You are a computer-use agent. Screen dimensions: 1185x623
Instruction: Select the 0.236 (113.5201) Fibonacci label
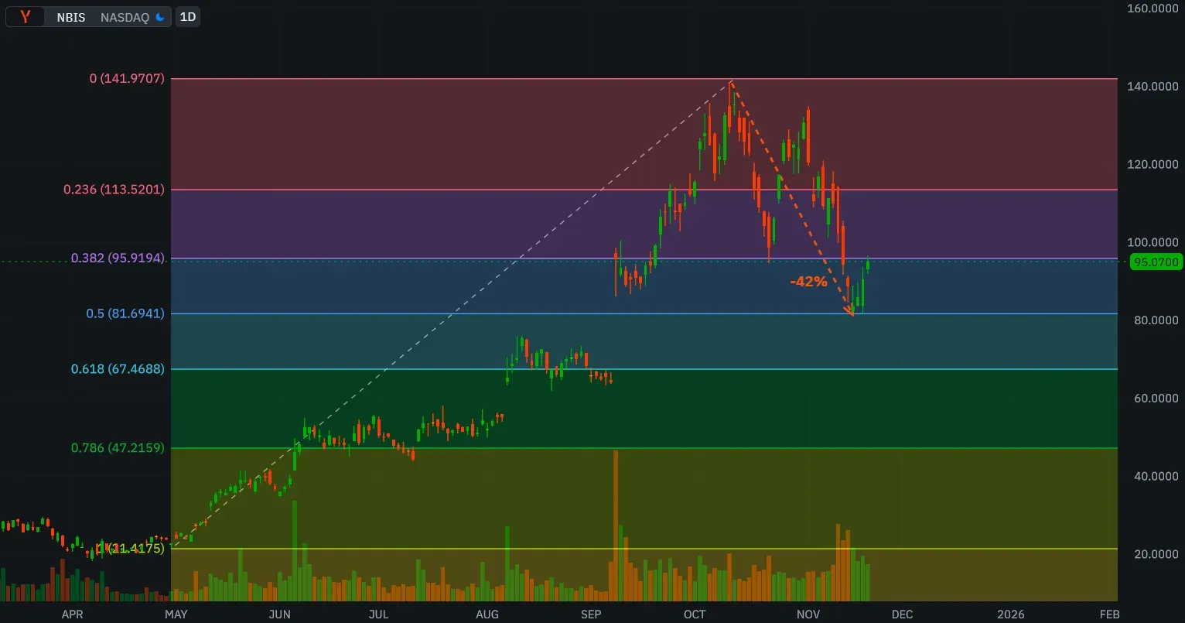[x=114, y=190]
